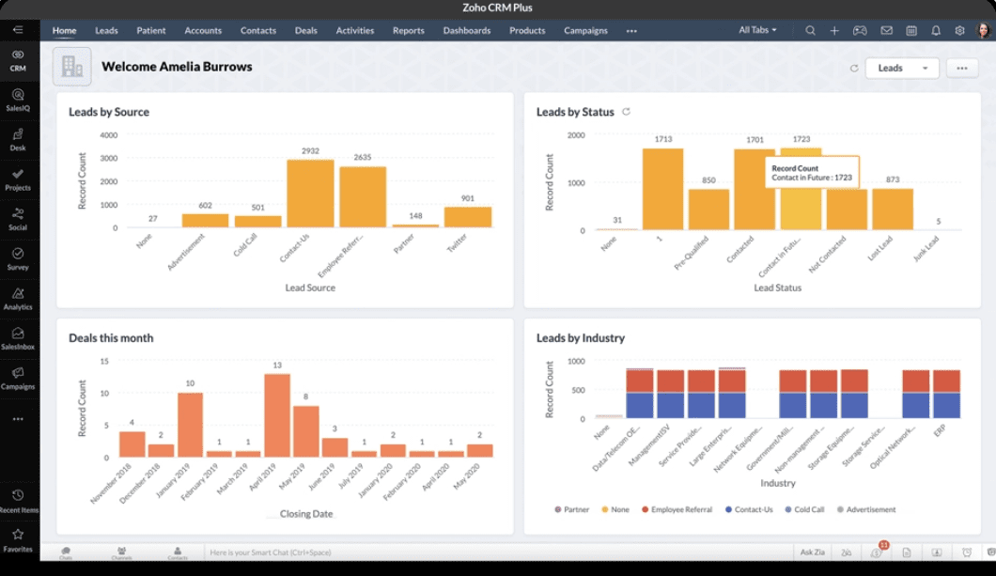Screen dimensions: 996x576
Task: Open the Analytics app in the sidebar
Action: 19,297
